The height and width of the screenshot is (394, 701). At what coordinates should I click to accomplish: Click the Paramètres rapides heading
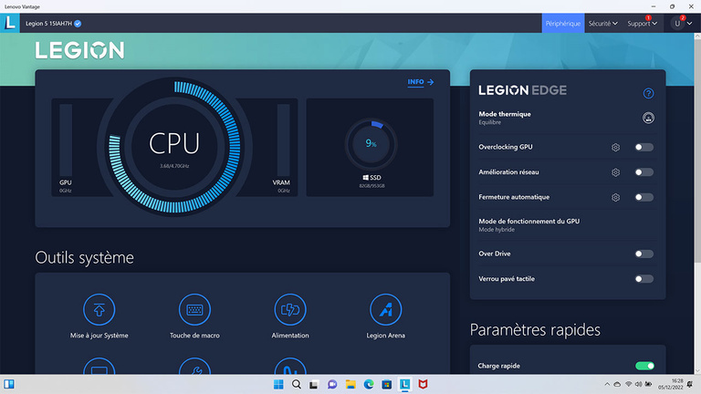[x=535, y=330]
